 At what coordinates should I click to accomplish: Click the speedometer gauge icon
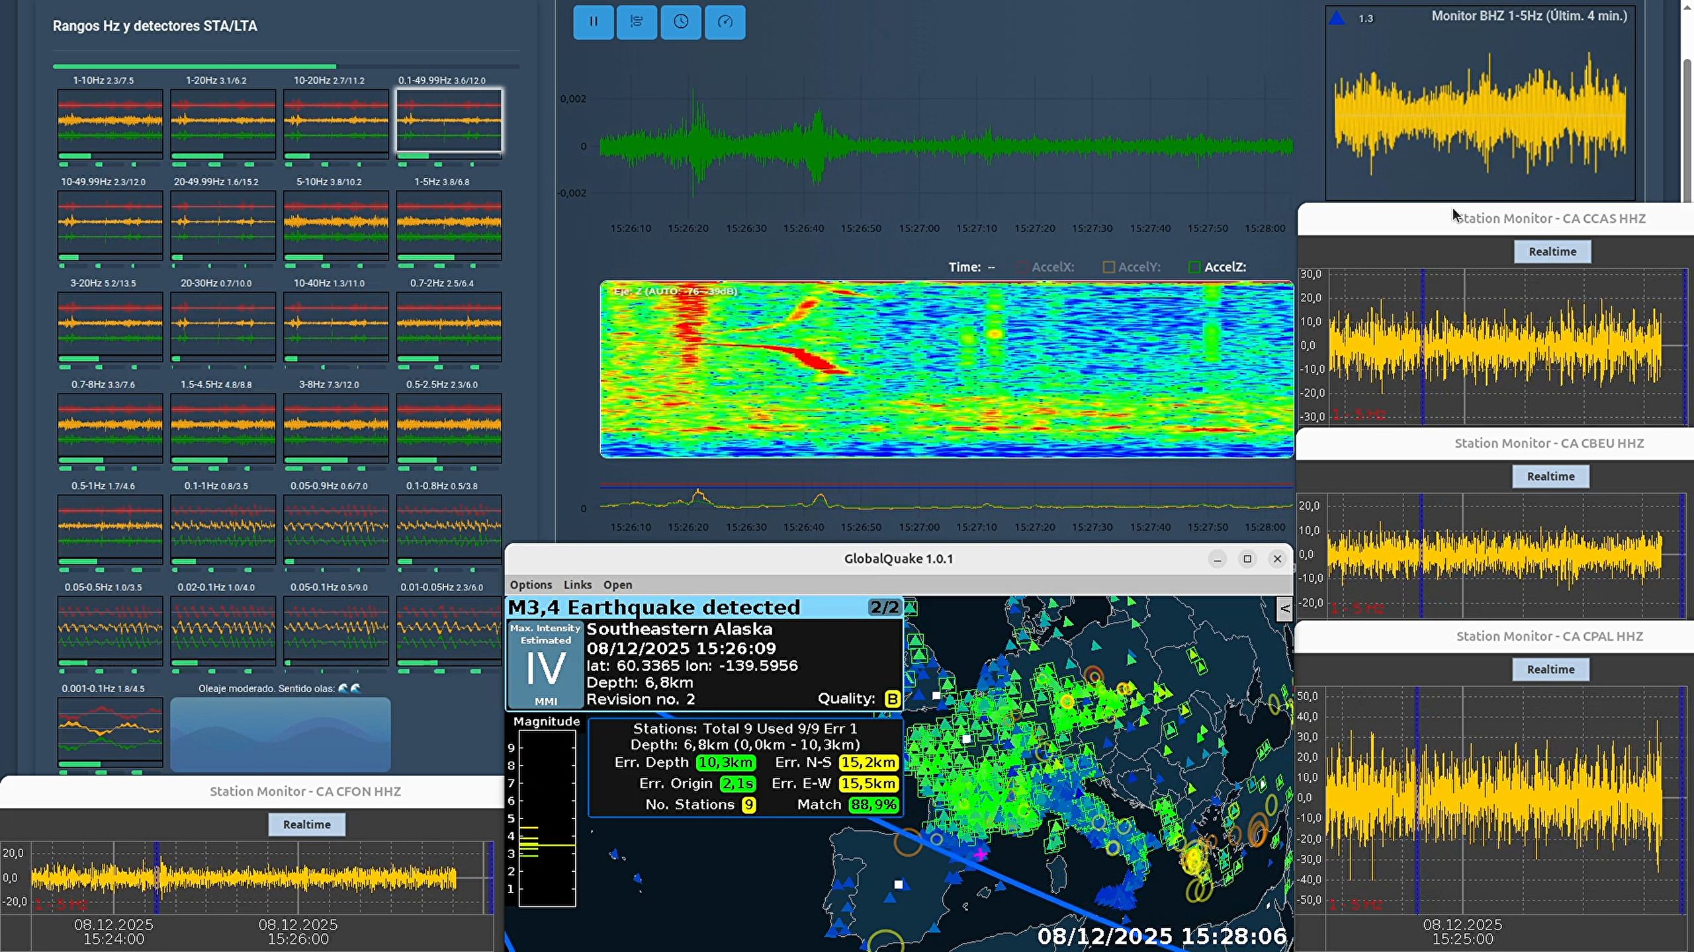coord(725,22)
